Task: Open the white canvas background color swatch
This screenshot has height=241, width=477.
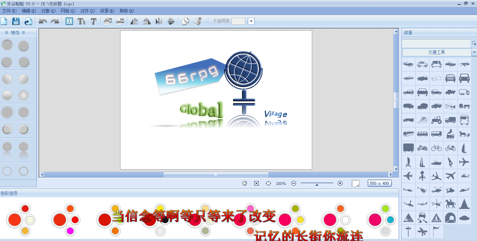Action: pos(355,183)
